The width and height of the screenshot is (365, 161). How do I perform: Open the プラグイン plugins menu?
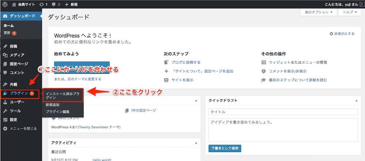(x=20, y=93)
